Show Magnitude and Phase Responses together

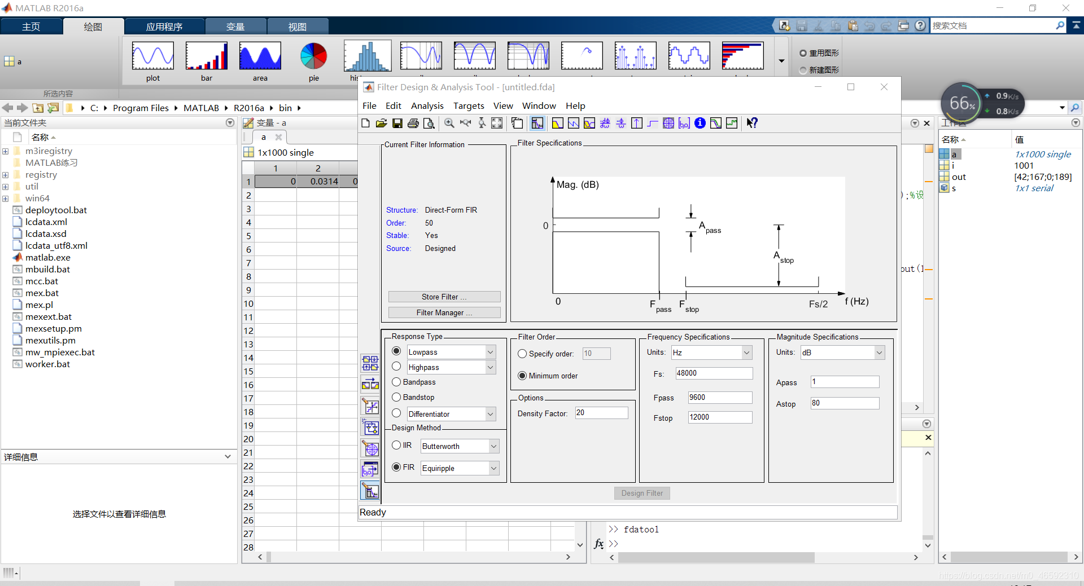[x=589, y=123]
